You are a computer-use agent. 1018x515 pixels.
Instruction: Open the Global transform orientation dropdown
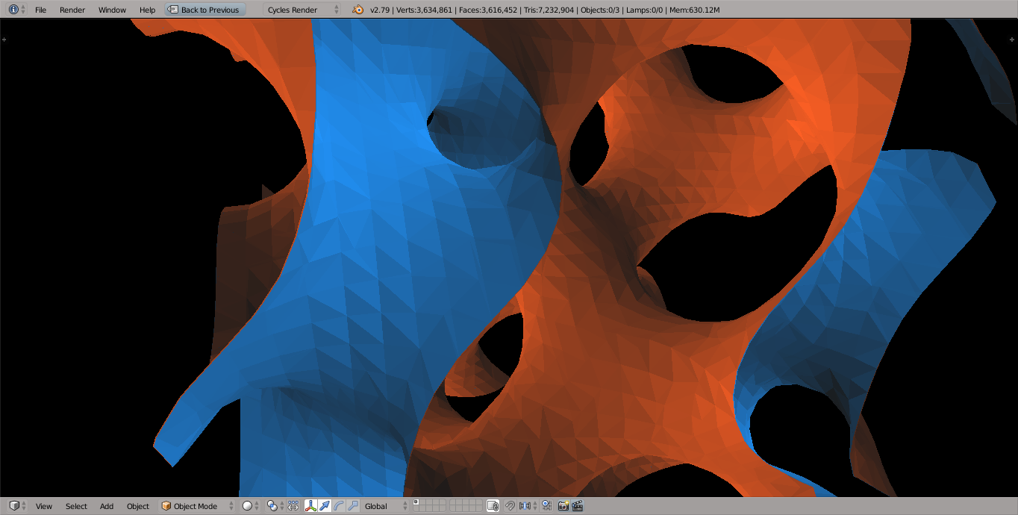pos(381,505)
